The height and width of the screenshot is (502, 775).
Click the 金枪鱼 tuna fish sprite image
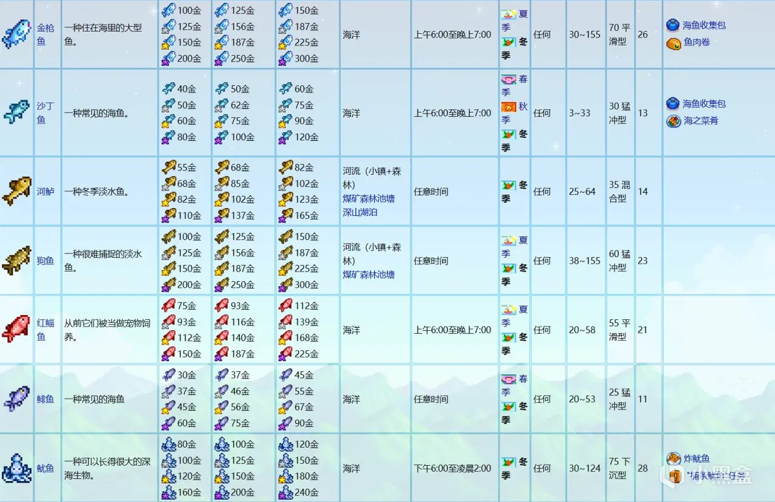tap(16, 34)
